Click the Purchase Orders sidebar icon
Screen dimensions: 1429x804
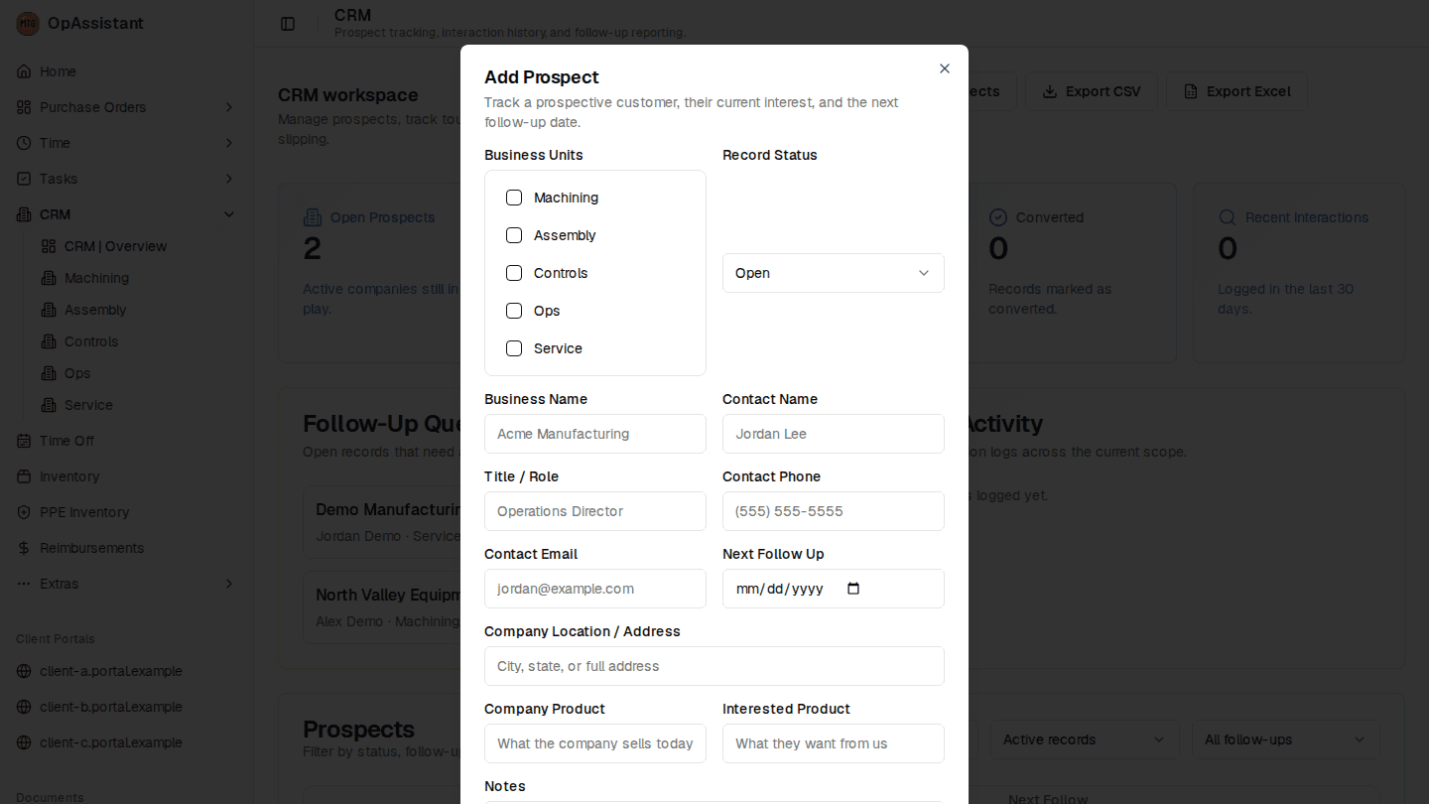24,107
